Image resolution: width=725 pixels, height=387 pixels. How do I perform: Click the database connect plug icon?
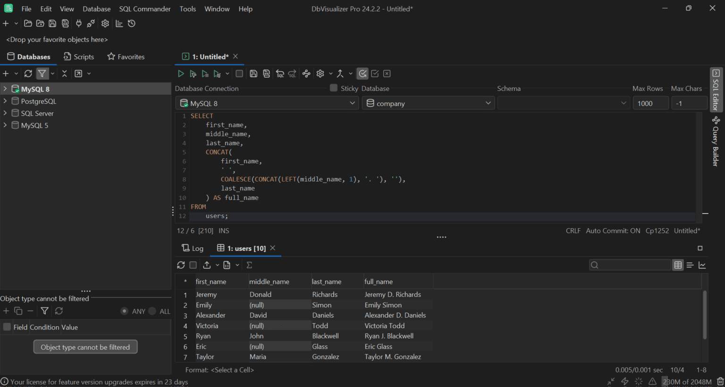78,24
